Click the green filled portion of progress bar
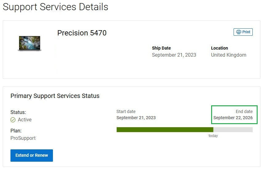Screen dimensions: 265x170 click(165, 130)
